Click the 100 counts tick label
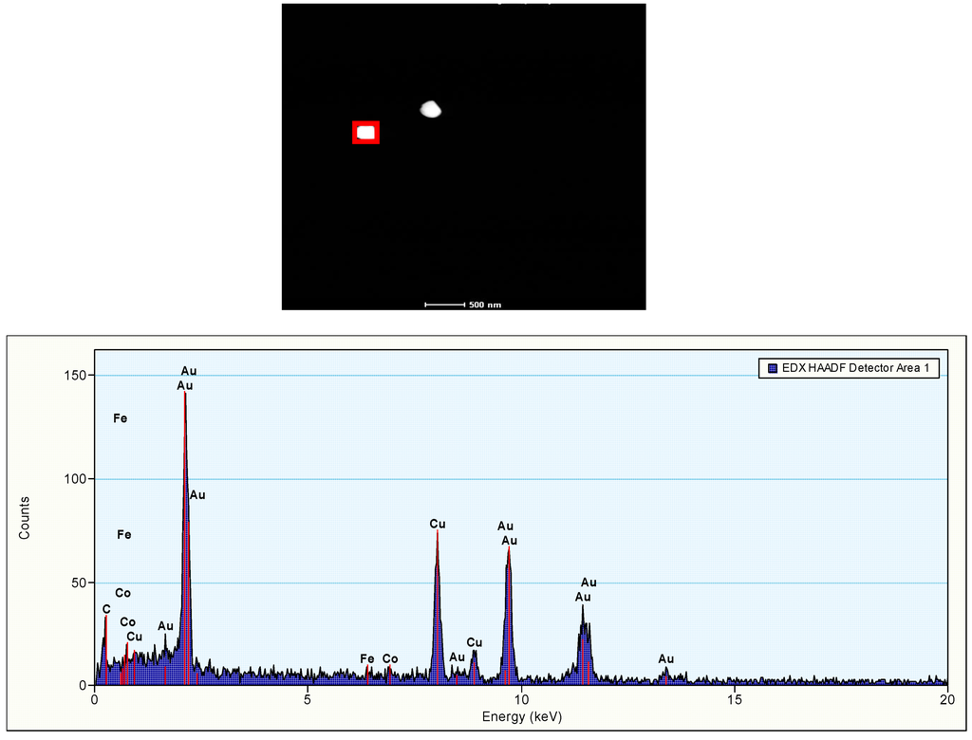This screenshot has height=740, width=972. click(x=75, y=479)
